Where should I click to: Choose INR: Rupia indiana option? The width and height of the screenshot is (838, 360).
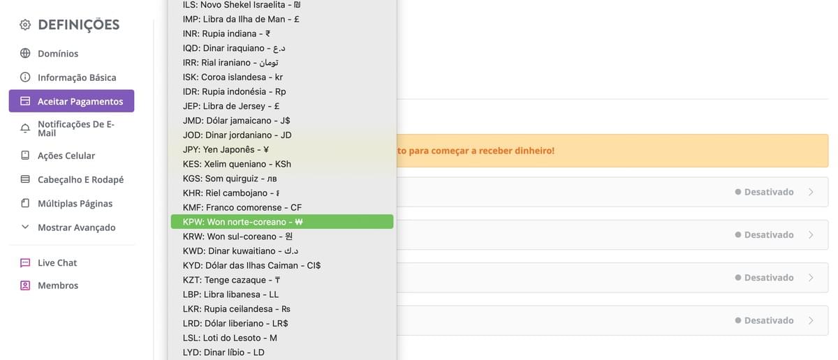[282, 33]
